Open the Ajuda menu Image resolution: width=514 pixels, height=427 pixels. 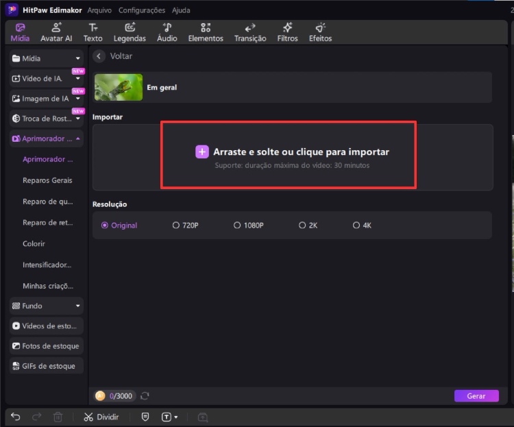tap(181, 10)
